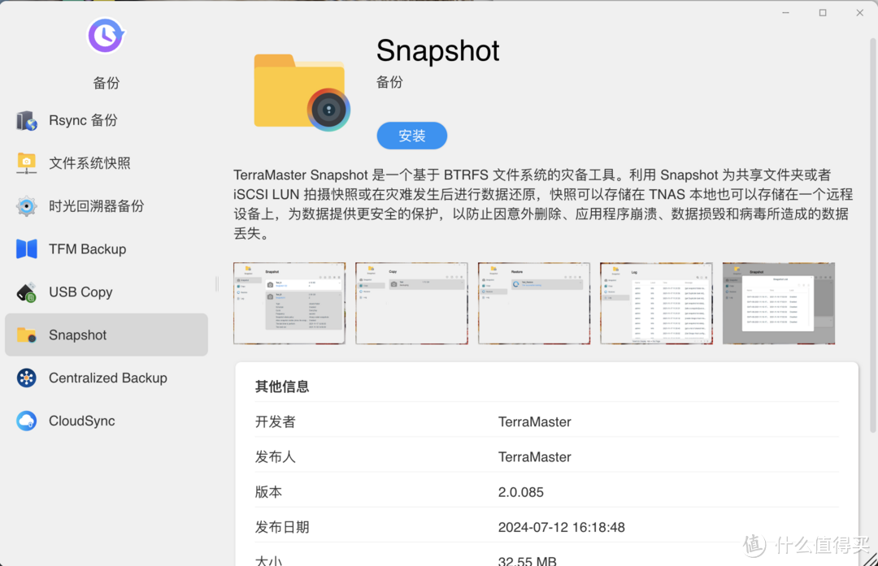Screen dimensions: 878x566
Task: Open the first Snapshot screenshot preview
Action: (x=289, y=302)
